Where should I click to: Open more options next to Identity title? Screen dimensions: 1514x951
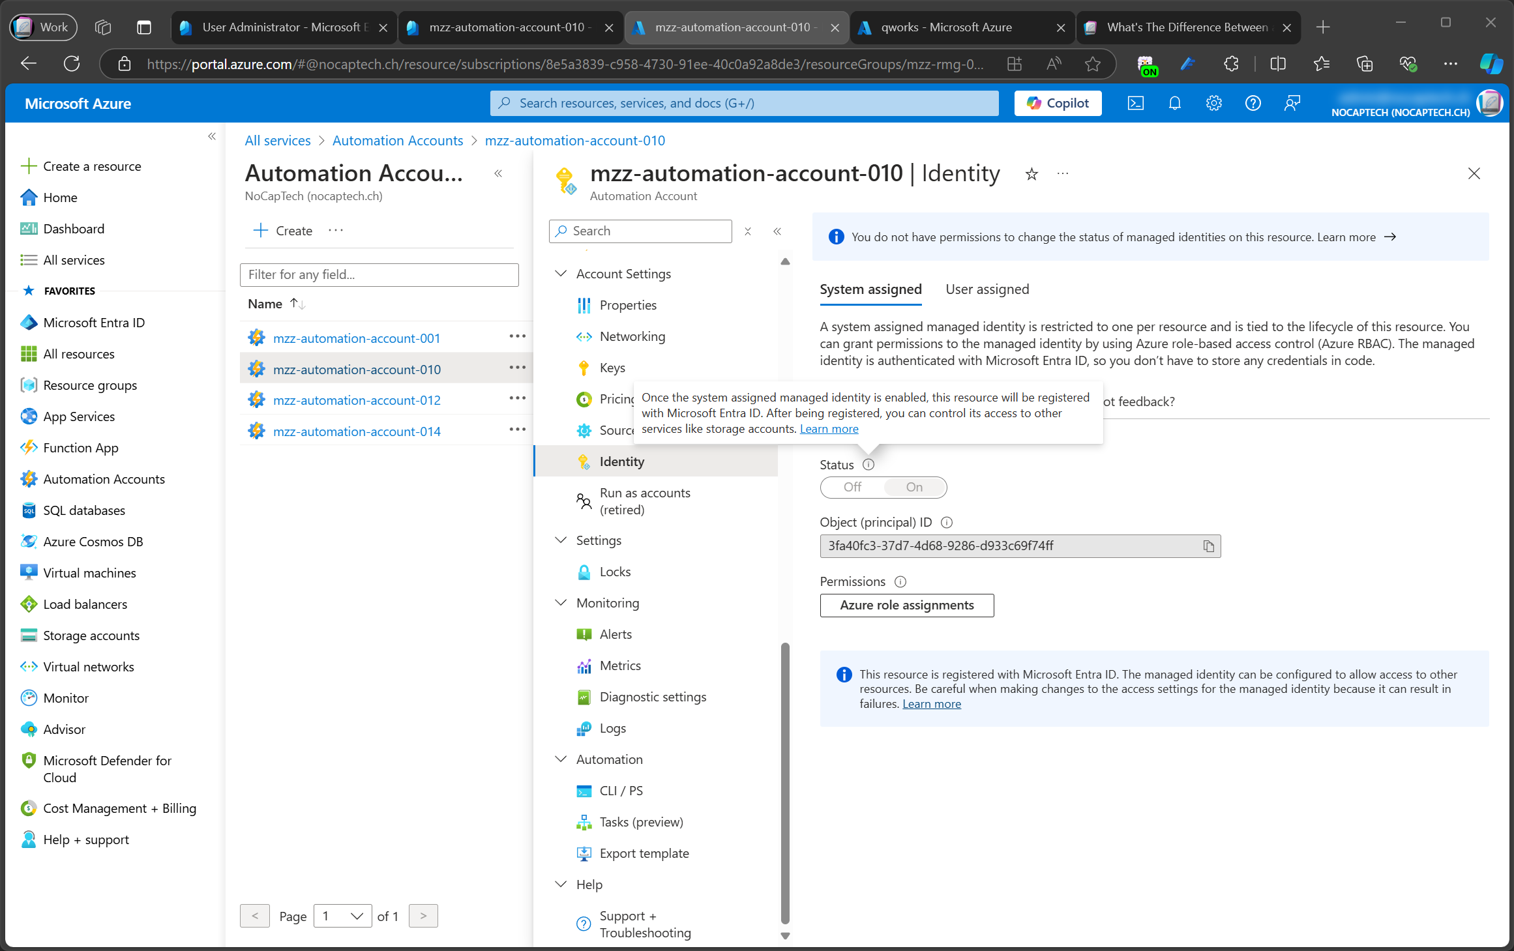click(1063, 174)
